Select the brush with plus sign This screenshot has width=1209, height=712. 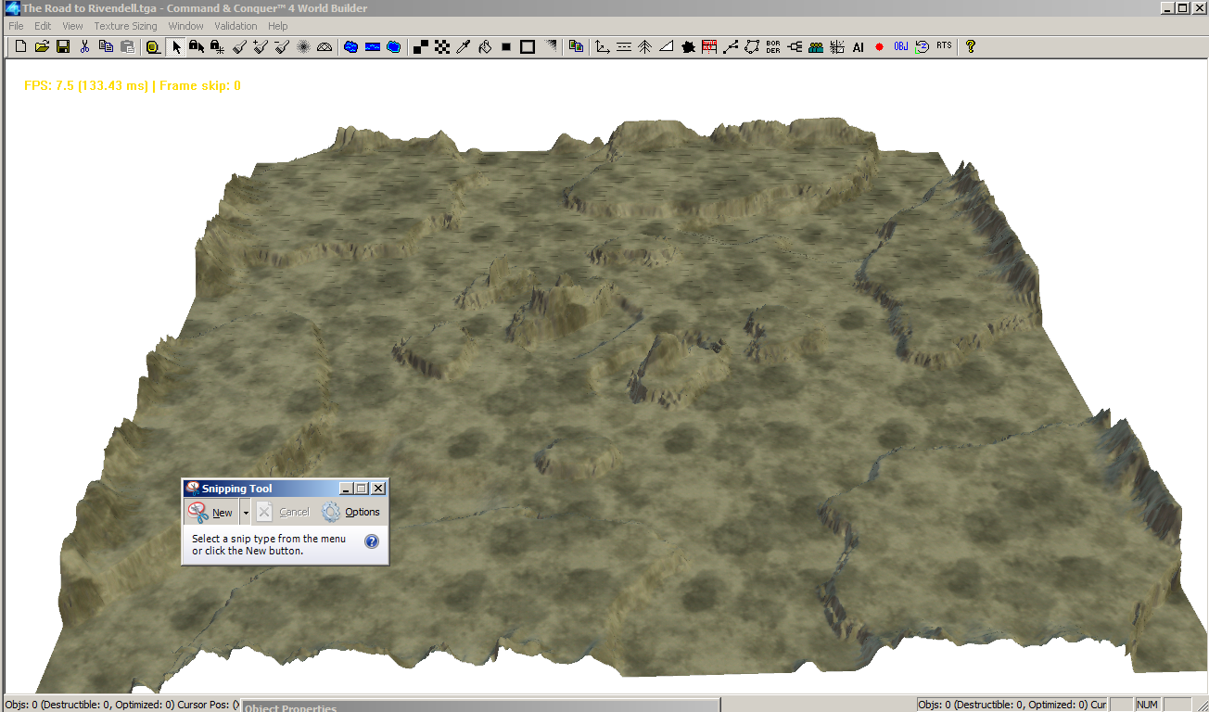pos(261,46)
